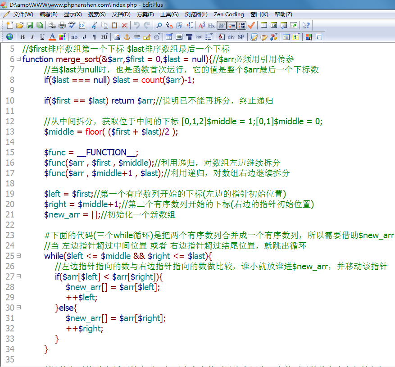Open the font color A swatch

coord(52,37)
